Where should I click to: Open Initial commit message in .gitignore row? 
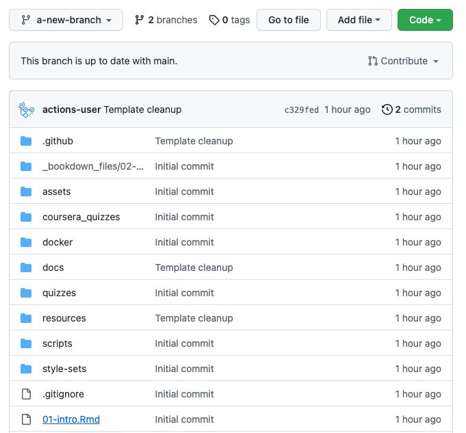click(184, 394)
